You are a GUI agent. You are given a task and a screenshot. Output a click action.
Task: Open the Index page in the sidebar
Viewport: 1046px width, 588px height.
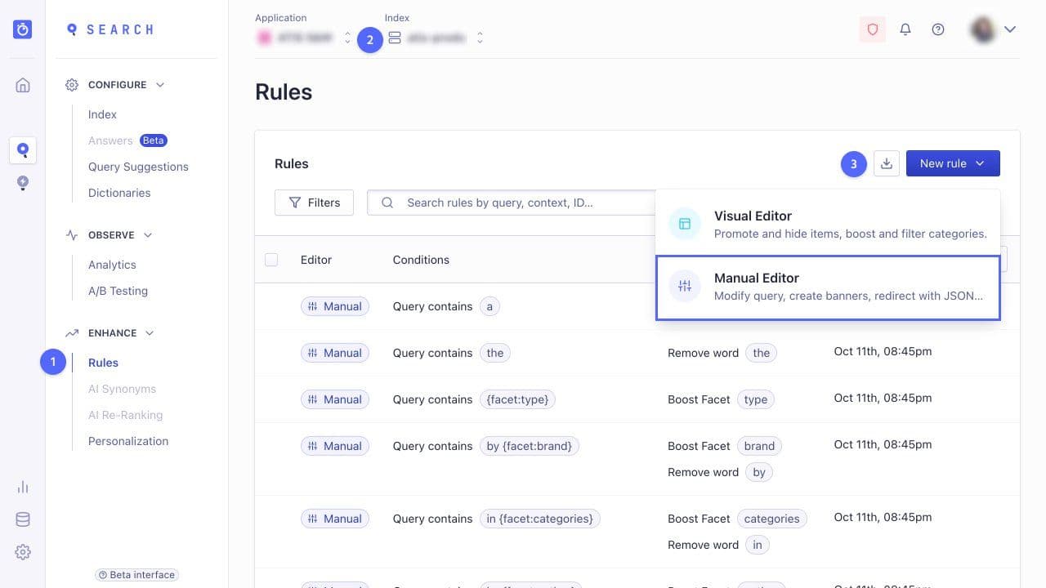[x=102, y=114]
